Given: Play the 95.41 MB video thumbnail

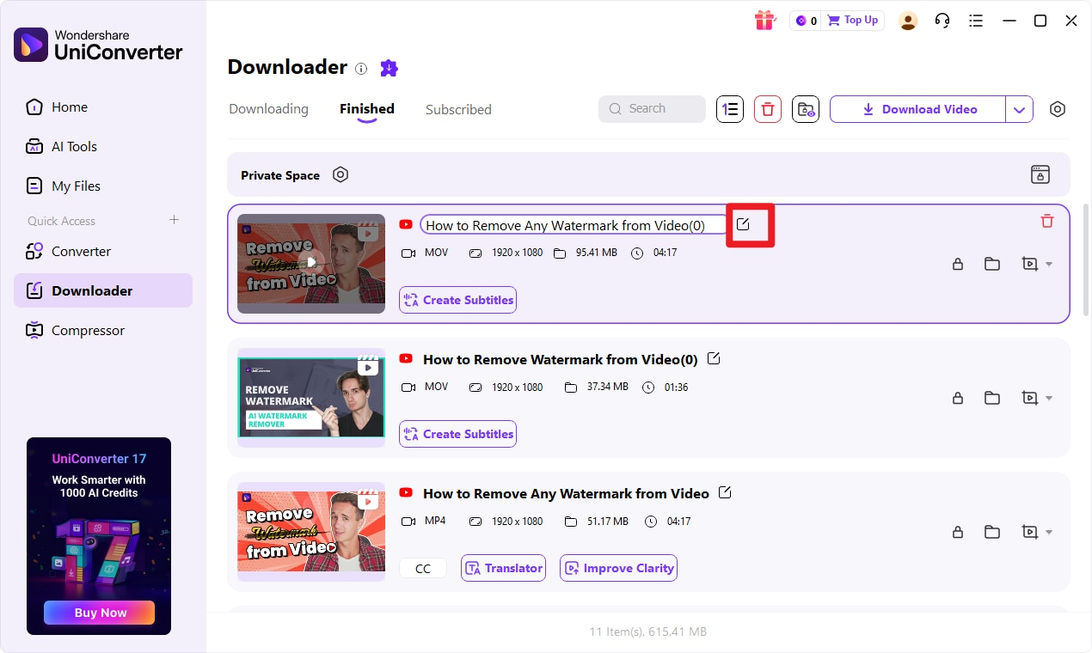Looking at the screenshot, I should [311, 263].
